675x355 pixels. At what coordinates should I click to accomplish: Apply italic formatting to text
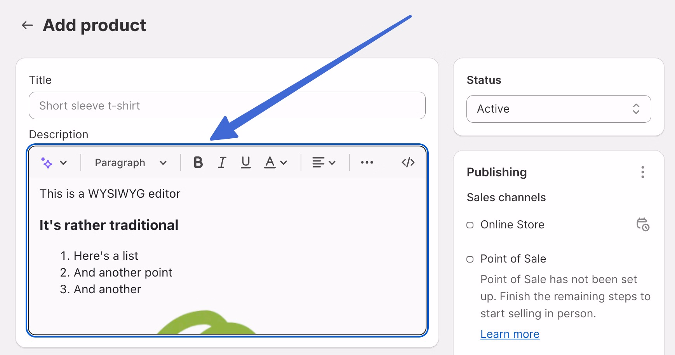222,162
